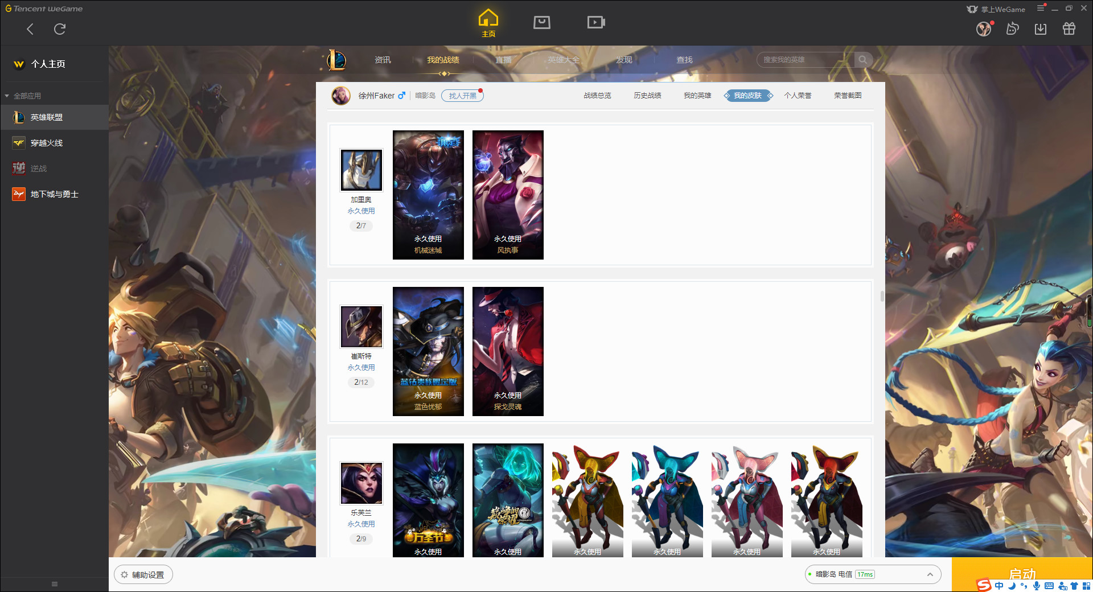Switch to the 资讯 tab
Screen dimensions: 1093x592
(x=383, y=60)
